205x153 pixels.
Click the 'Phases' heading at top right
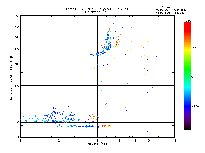(166, 7)
